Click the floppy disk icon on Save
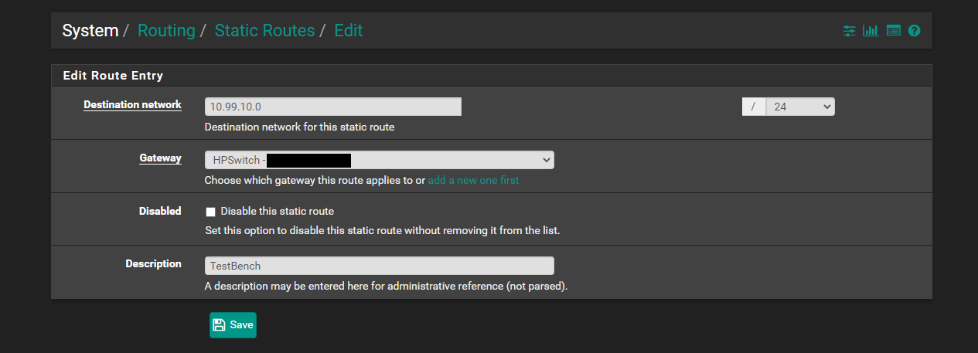The image size is (978, 353). pyautogui.click(x=220, y=325)
